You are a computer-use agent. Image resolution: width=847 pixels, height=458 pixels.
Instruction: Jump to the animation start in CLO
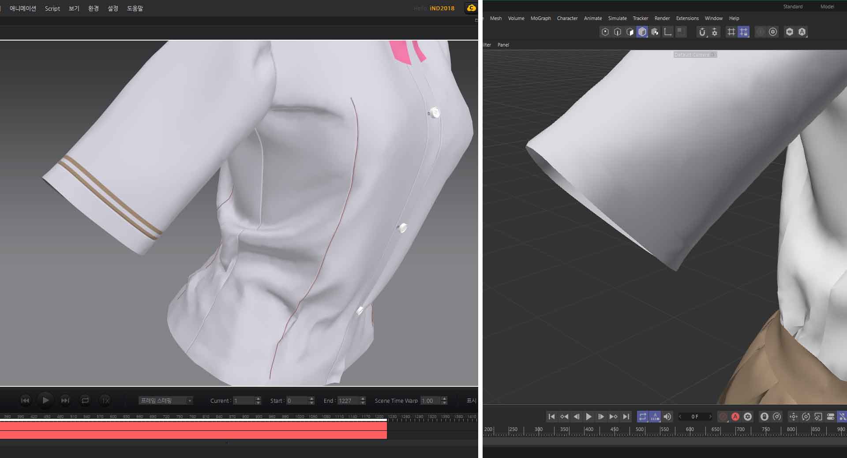[25, 400]
